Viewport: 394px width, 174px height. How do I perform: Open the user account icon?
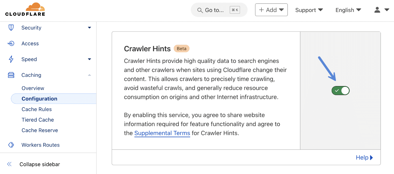tap(377, 10)
